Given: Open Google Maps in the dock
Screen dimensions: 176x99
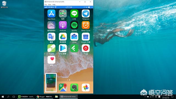Looking at the screenshot, I should pos(63,87).
